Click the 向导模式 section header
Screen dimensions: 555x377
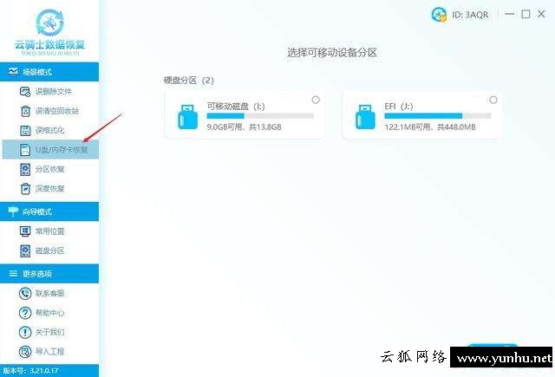click(x=49, y=211)
